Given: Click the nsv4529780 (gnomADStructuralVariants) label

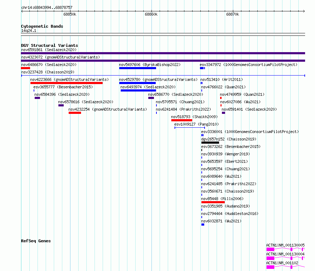Looking at the screenshot, I should pyautogui.click(x=158, y=79).
